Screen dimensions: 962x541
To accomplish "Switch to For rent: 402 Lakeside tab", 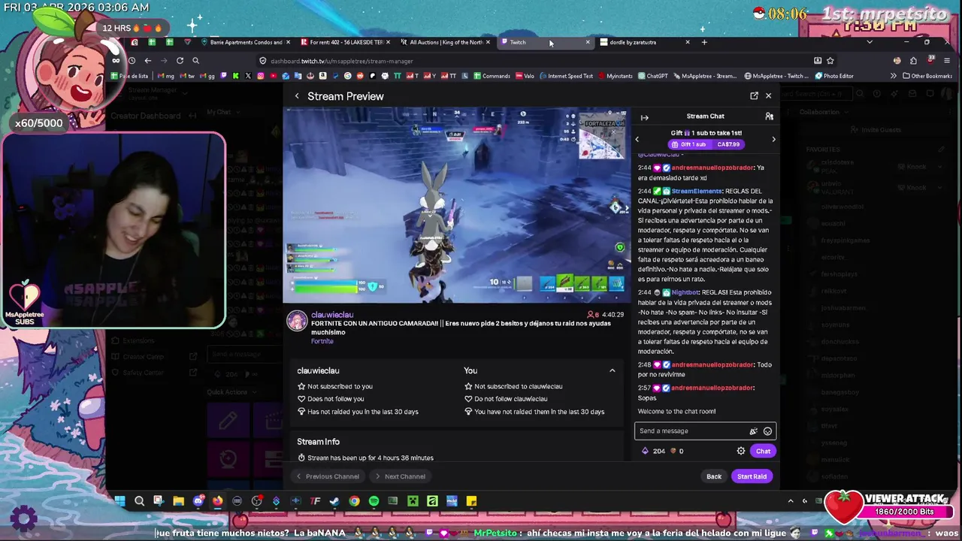I will tap(344, 42).
